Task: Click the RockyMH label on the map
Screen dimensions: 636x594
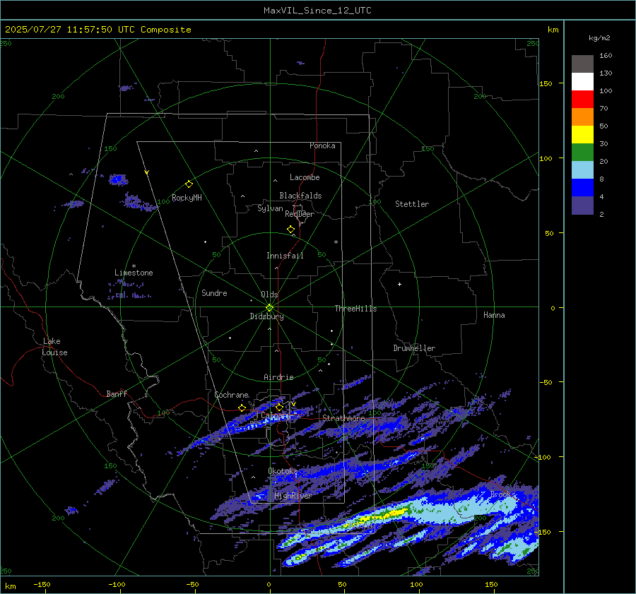Action: 187,198
